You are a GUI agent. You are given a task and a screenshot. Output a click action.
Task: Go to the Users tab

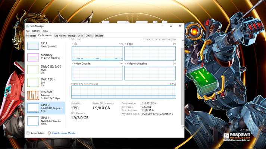coord(81,36)
